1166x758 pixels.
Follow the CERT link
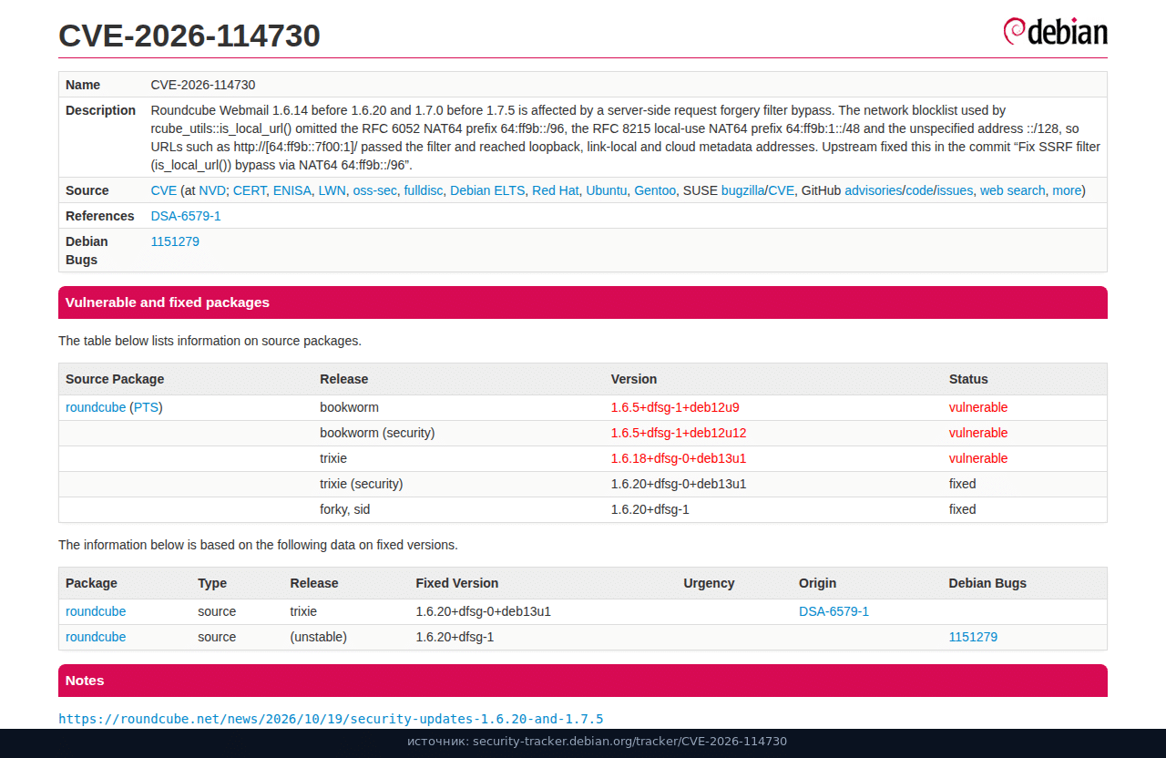pyautogui.click(x=250, y=190)
